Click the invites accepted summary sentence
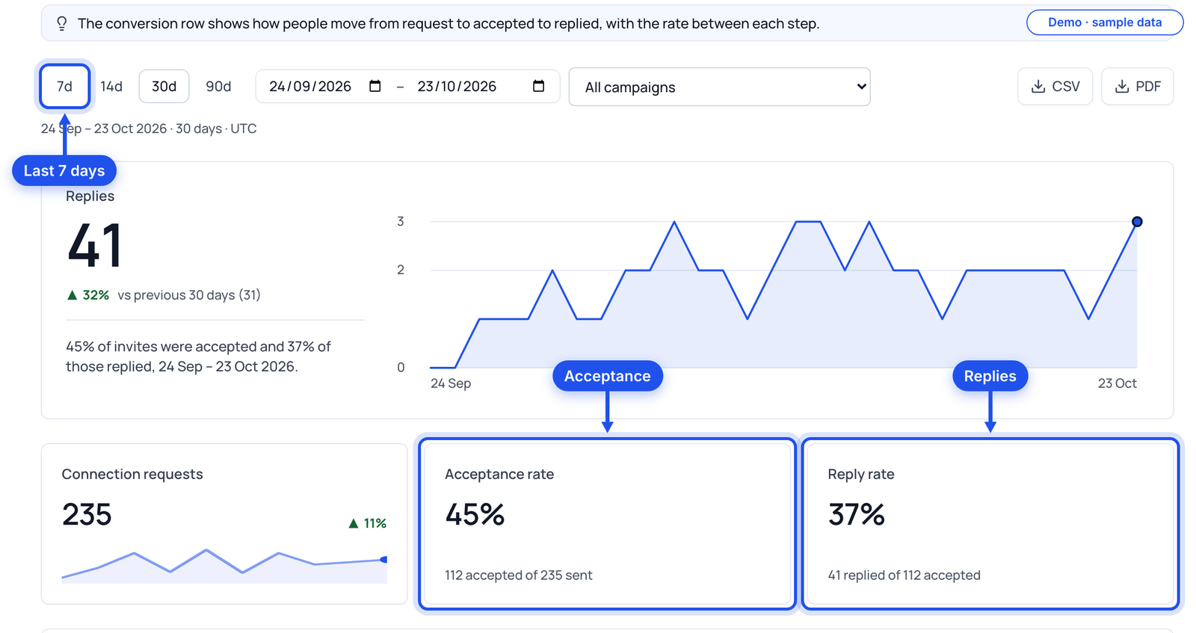This screenshot has height=633, width=1196. [198, 356]
